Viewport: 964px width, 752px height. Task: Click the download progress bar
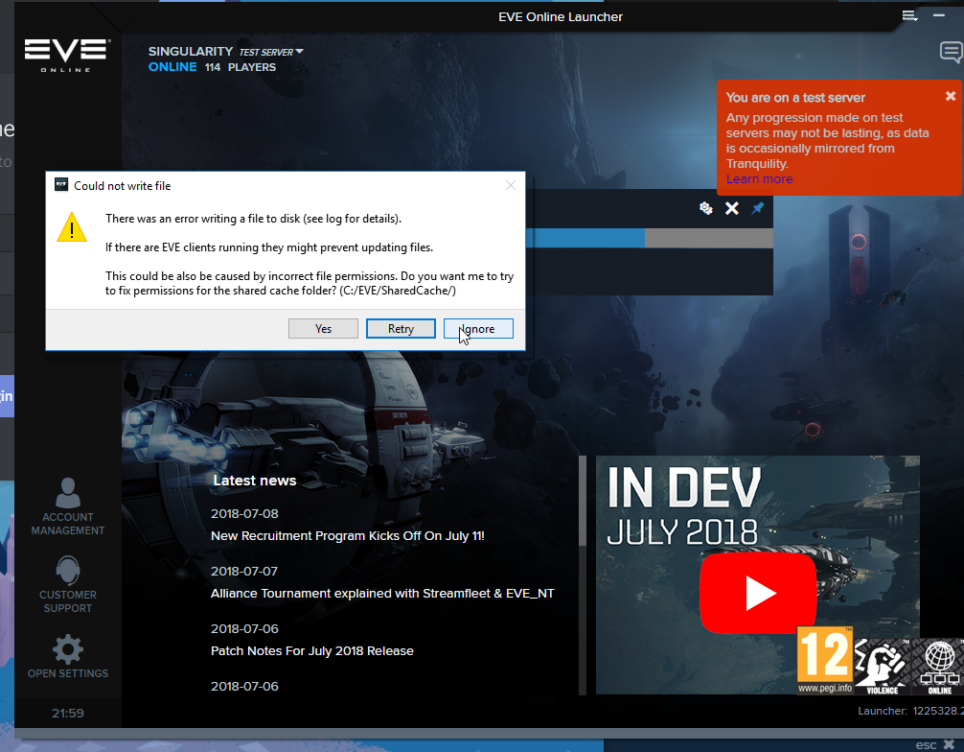[x=650, y=238]
